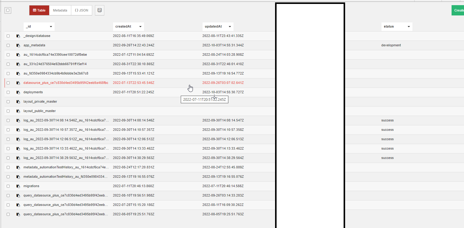Click the document icon beside migrations

(x=18, y=186)
